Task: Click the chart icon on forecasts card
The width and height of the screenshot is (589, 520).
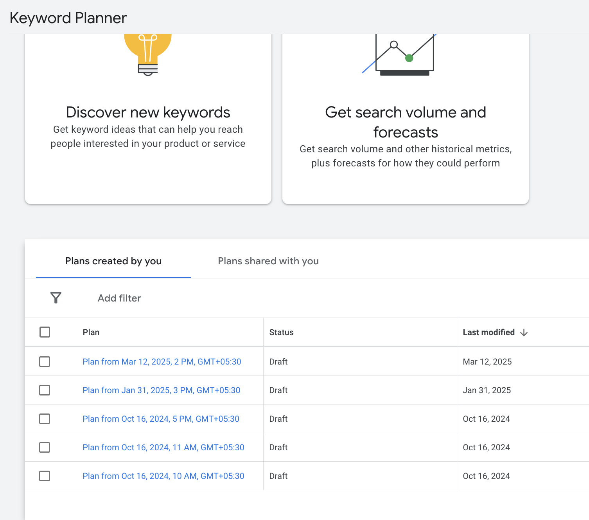Action: pos(399,55)
